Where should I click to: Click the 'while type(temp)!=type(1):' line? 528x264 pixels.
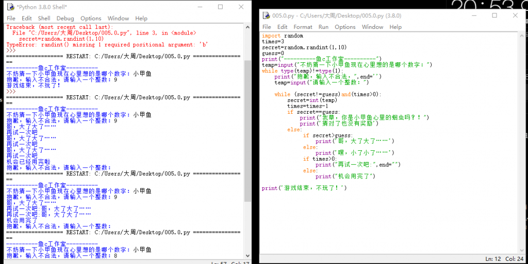(303, 71)
